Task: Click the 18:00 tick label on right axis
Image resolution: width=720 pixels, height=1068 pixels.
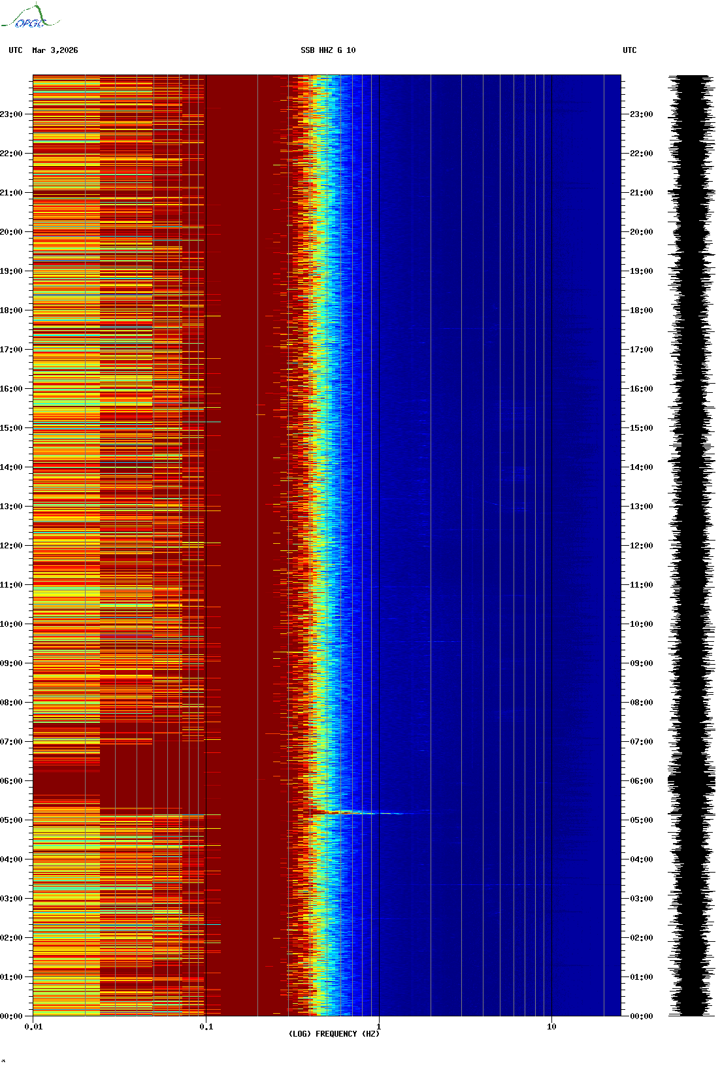Action: click(641, 310)
